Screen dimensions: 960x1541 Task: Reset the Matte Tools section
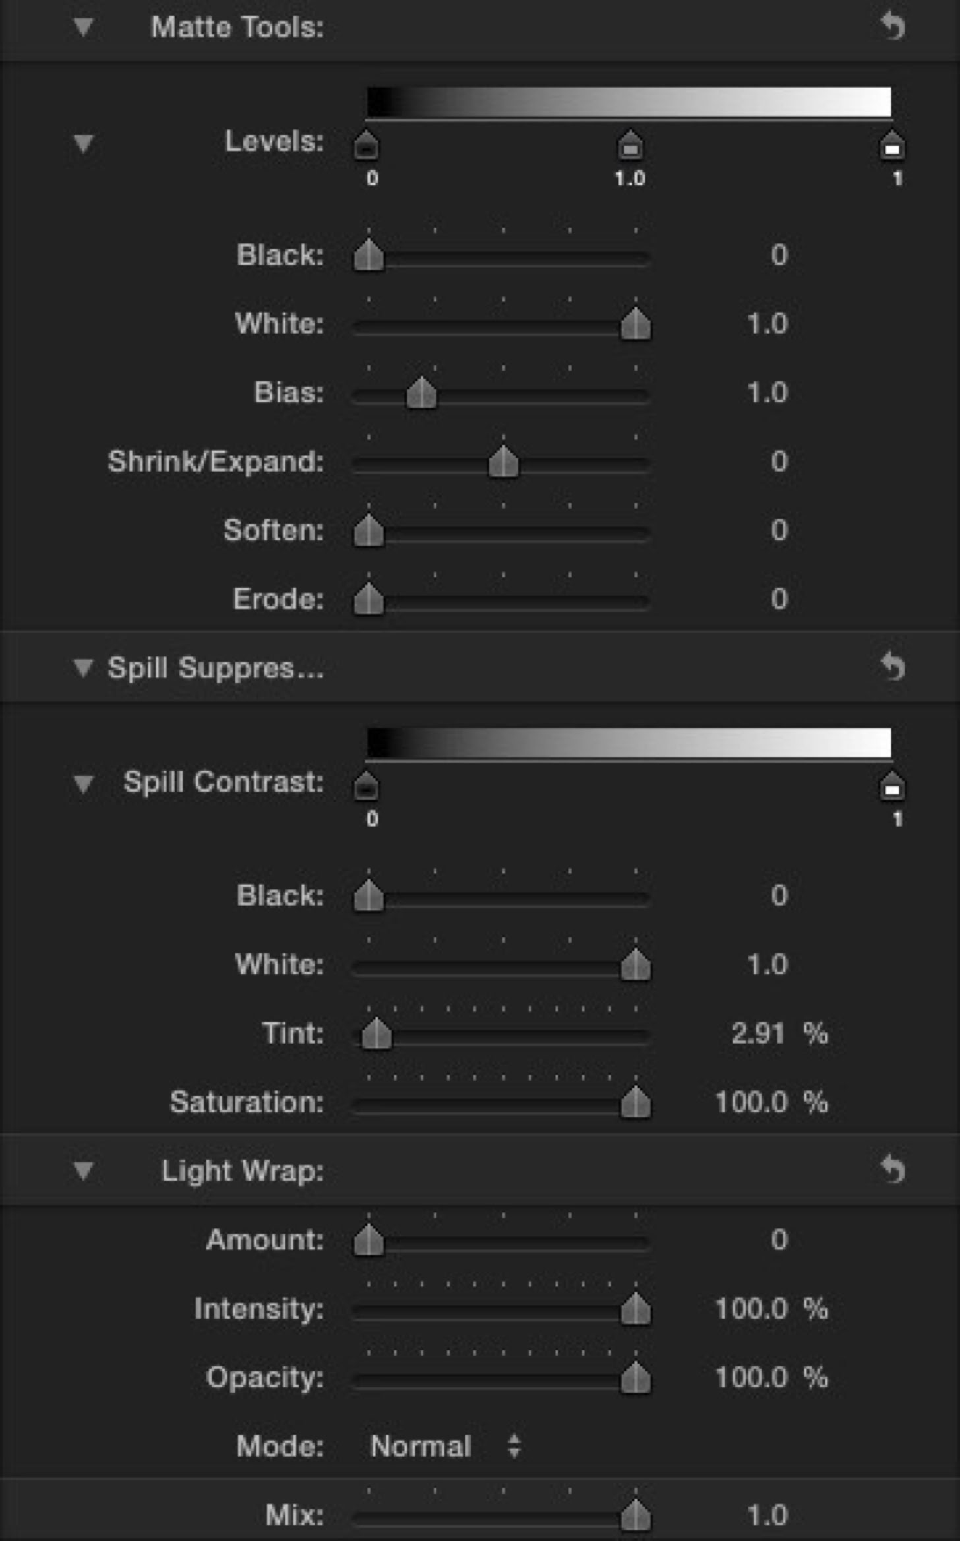point(893,26)
